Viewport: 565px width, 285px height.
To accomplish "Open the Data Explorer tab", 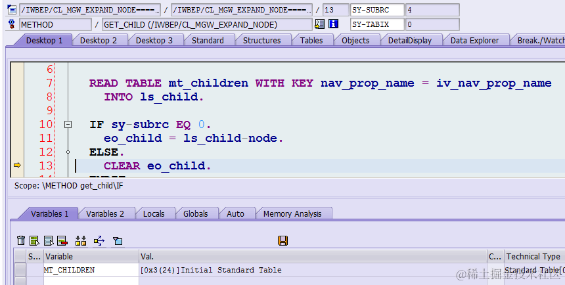I will [x=475, y=40].
